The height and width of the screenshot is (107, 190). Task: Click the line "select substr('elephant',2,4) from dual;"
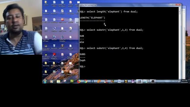click(x=115, y=48)
